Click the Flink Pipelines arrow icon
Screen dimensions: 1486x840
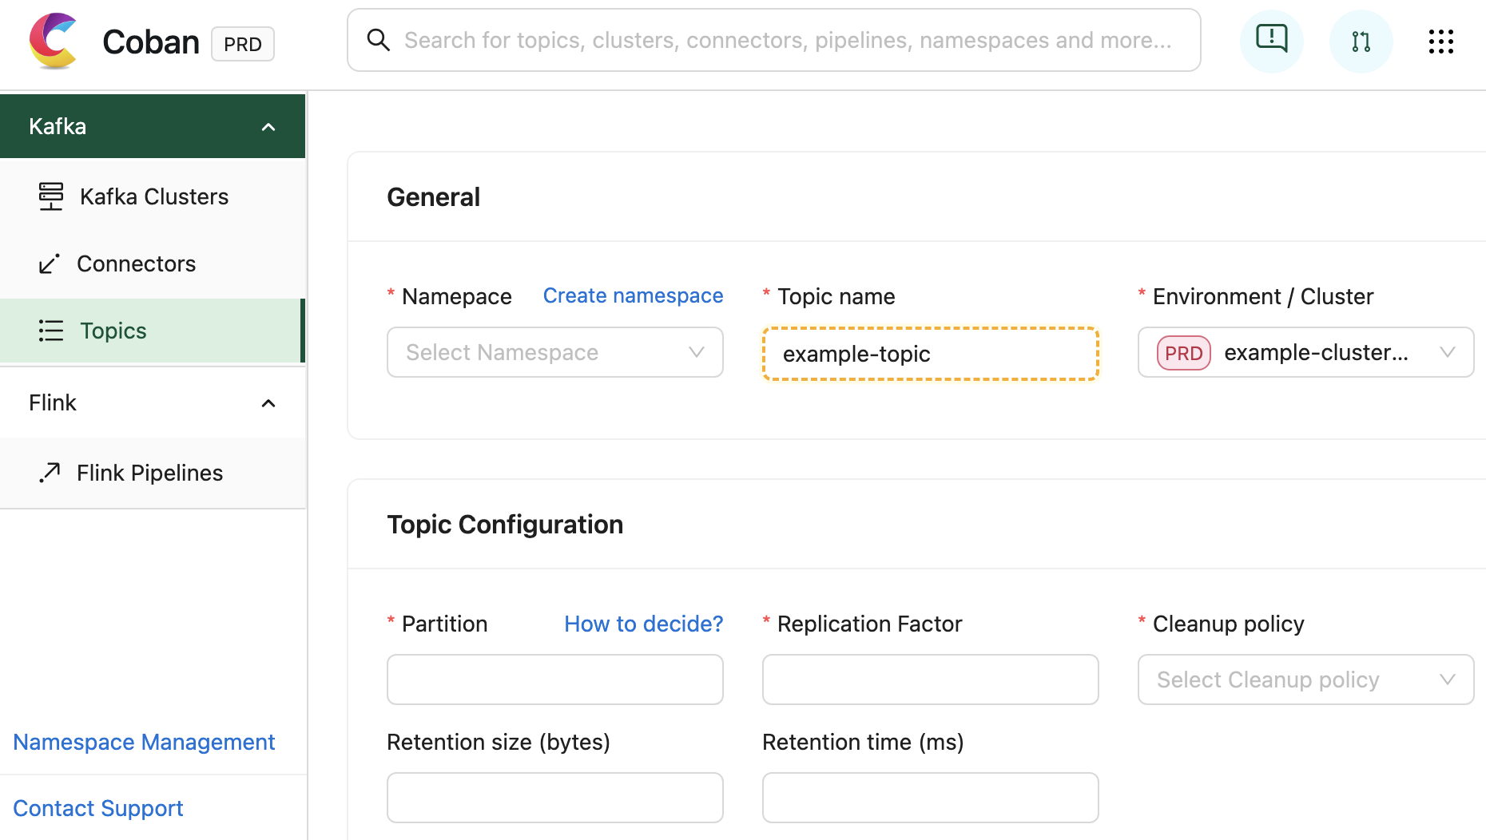click(x=50, y=473)
